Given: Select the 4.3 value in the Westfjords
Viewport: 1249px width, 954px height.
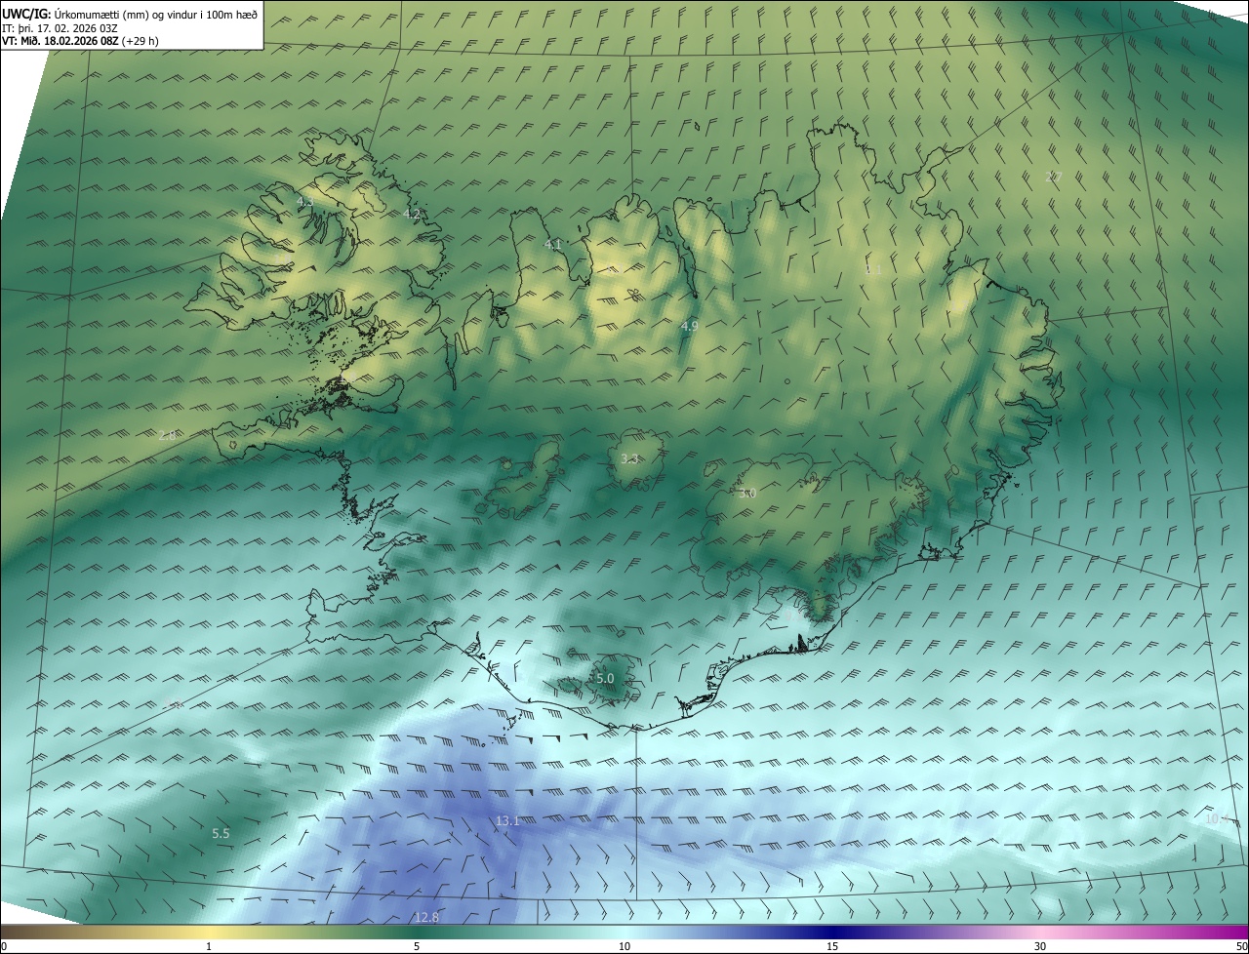Looking at the screenshot, I should click(x=304, y=201).
